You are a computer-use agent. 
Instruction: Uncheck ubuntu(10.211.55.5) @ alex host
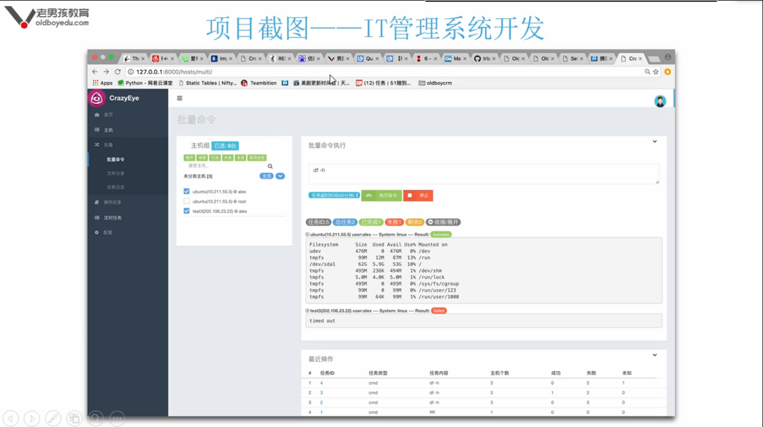(187, 191)
